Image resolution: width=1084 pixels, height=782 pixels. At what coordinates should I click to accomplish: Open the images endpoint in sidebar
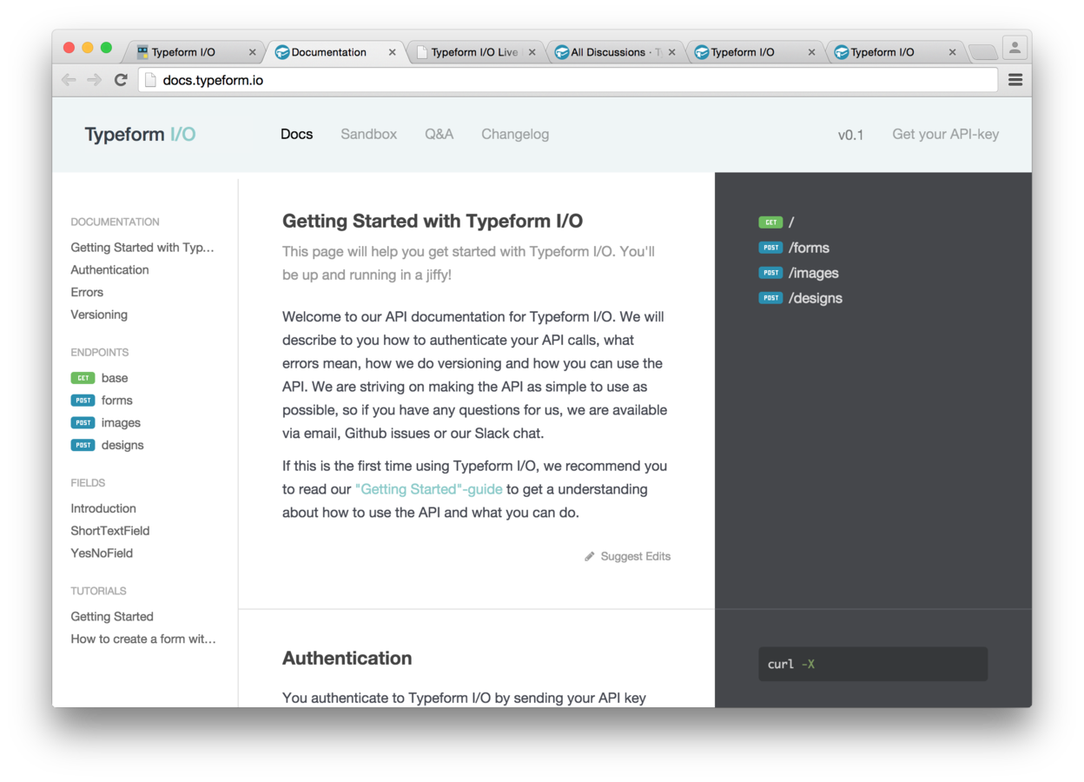121,423
